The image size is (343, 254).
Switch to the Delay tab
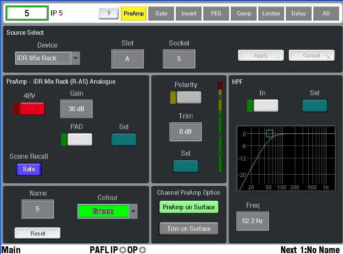pos(299,14)
